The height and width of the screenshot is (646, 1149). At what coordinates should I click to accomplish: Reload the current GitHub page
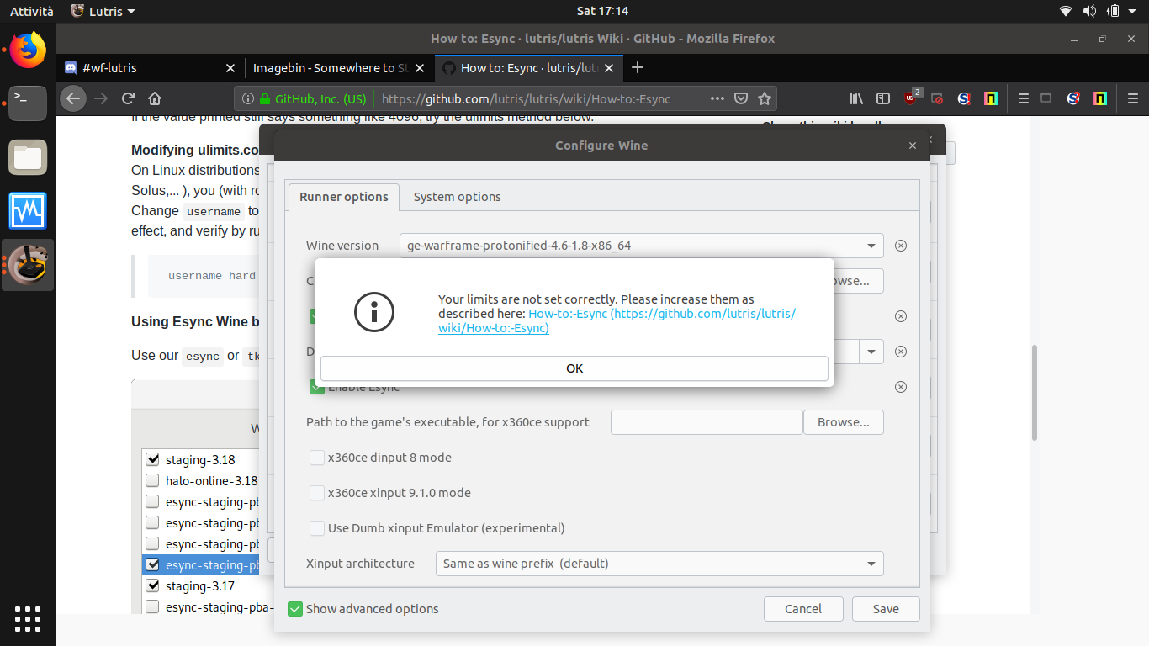[128, 98]
